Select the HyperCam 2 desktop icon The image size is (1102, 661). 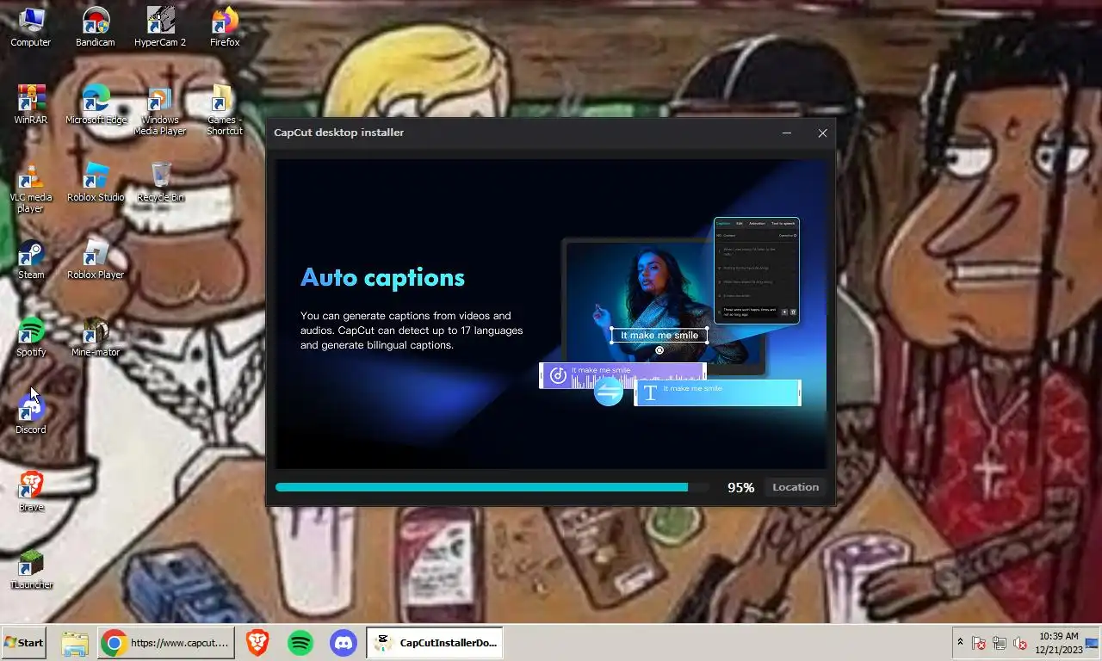[x=160, y=27]
